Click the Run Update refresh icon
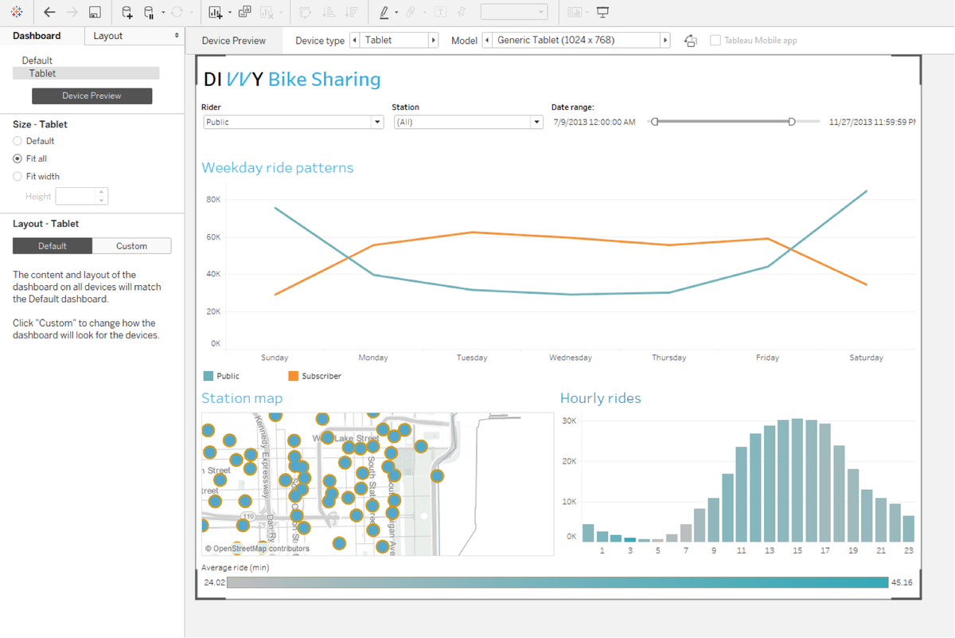This screenshot has height=638, width=955. [x=177, y=12]
